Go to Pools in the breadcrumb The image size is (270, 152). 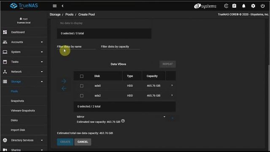[x=69, y=14]
